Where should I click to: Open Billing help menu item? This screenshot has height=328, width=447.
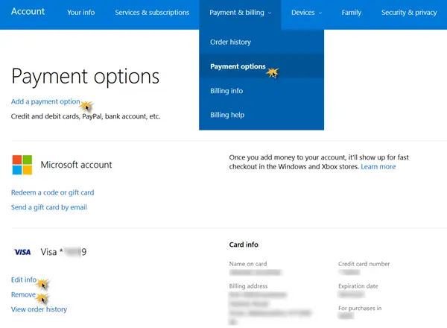click(227, 115)
